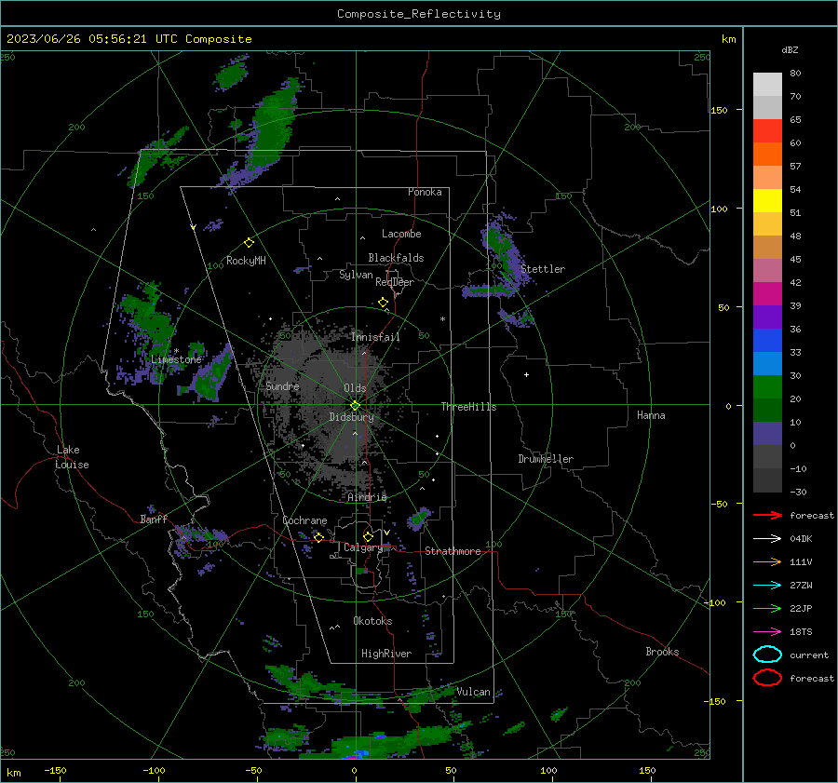
Task: Click the 80 value on dBZ scale
Action: 795,74
